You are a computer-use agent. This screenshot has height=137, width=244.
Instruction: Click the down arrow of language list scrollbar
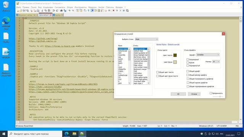pyautogui.click(x=129, y=83)
